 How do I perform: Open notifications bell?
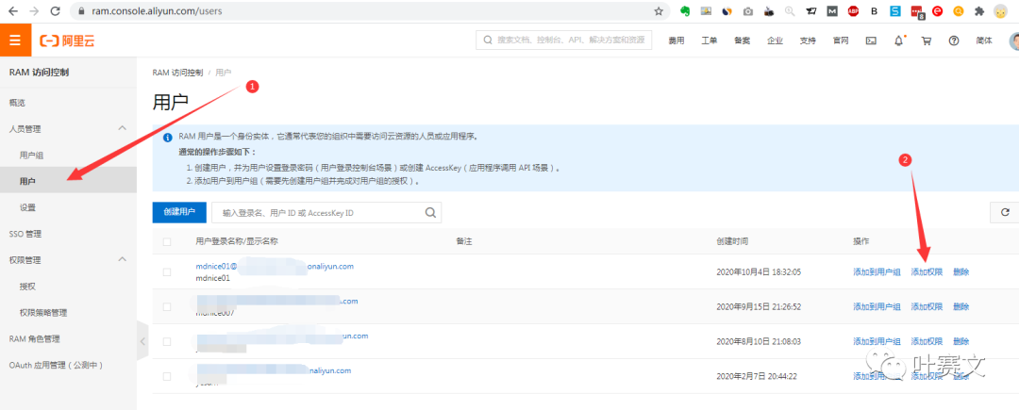(899, 41)
